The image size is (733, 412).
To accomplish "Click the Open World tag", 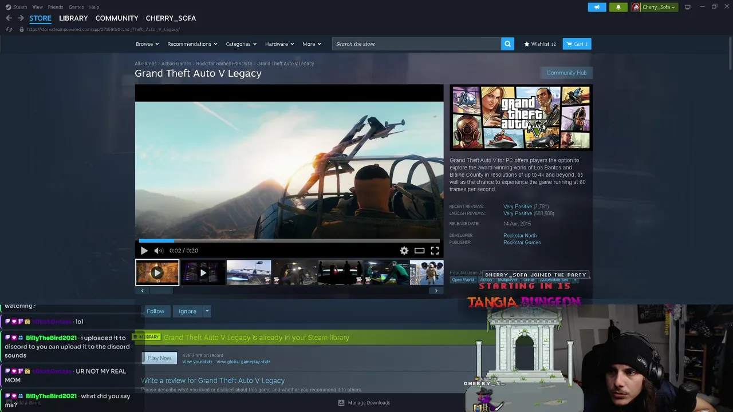I will click(x=463, y=280).
